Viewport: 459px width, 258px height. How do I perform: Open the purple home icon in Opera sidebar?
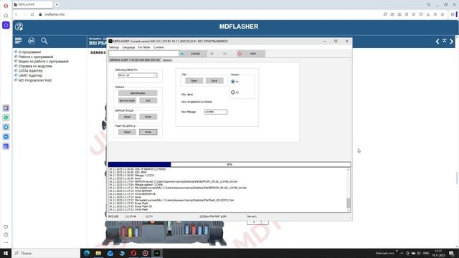coord(6,25)
